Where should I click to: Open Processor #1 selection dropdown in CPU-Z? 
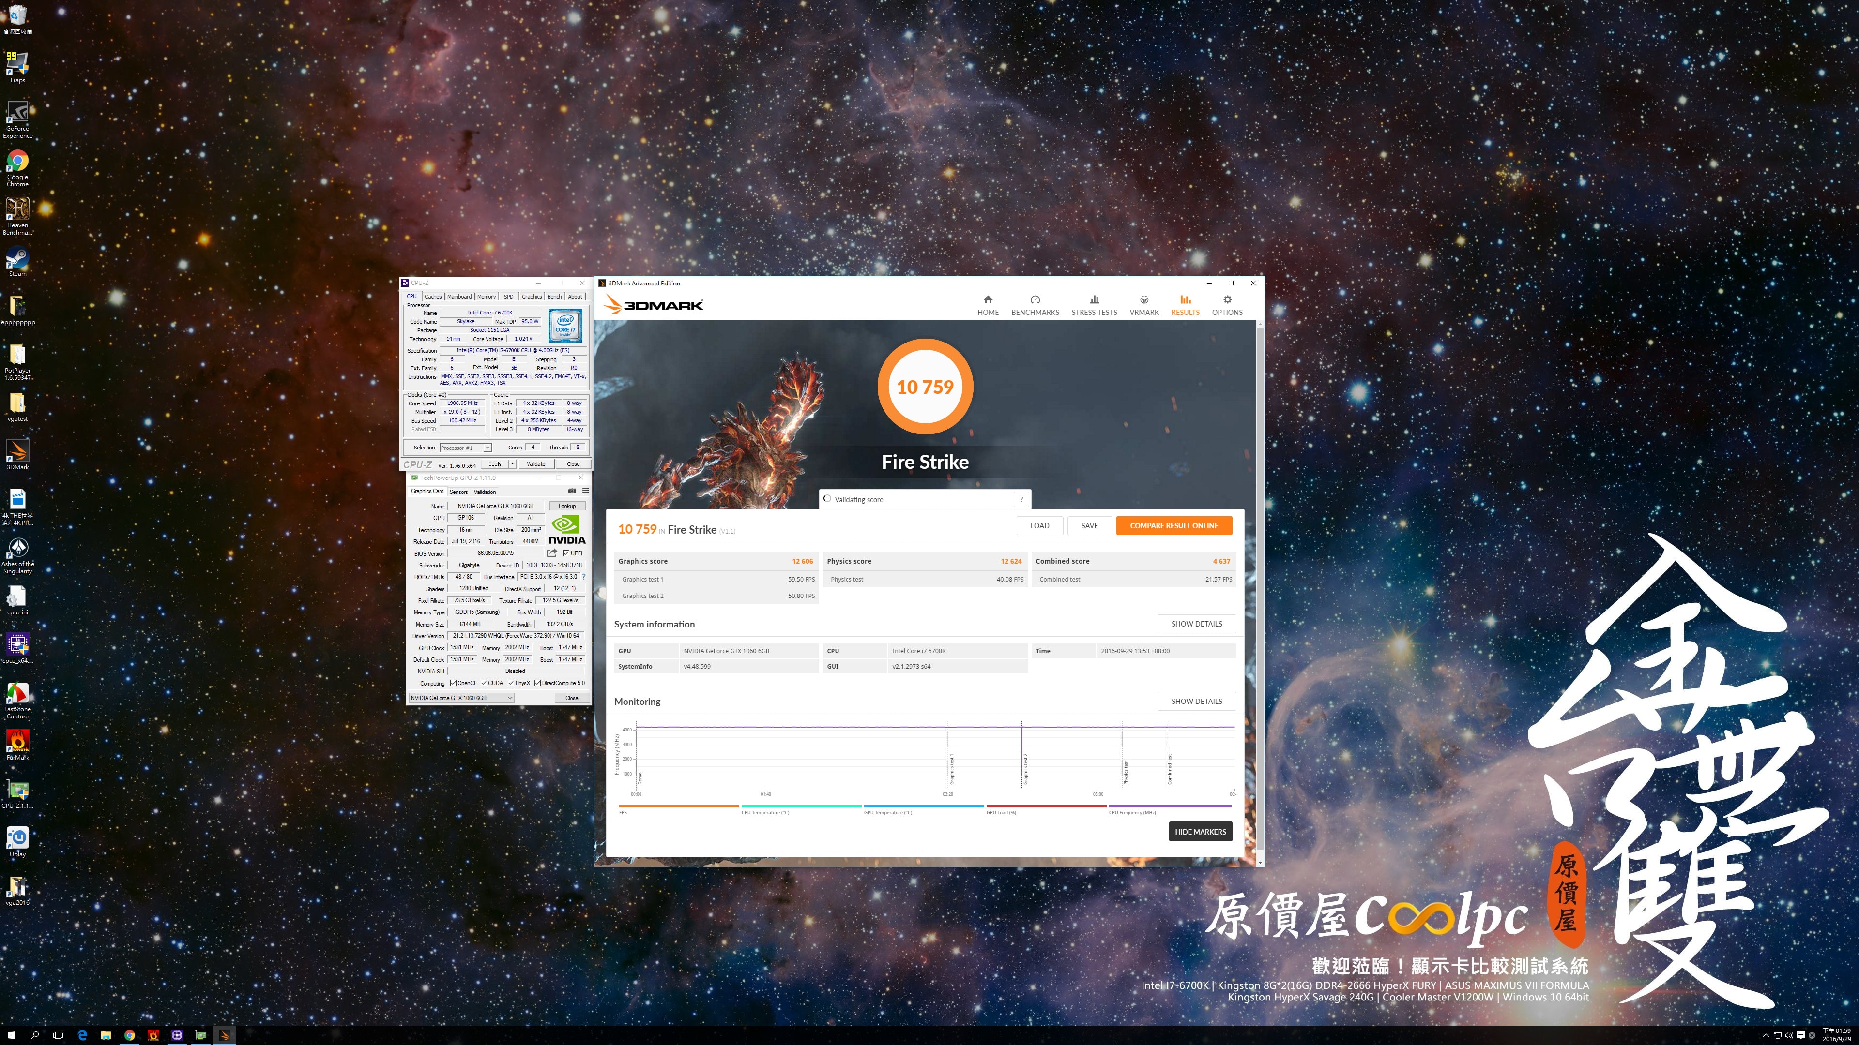[465, 448]
